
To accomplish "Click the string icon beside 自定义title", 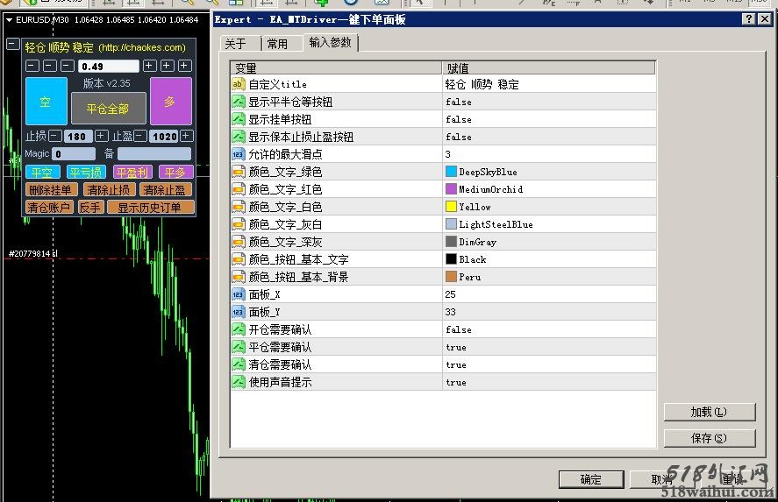I will [239, 84].
